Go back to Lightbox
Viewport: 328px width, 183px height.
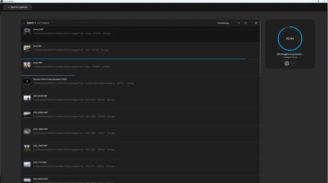pos(18,7)
